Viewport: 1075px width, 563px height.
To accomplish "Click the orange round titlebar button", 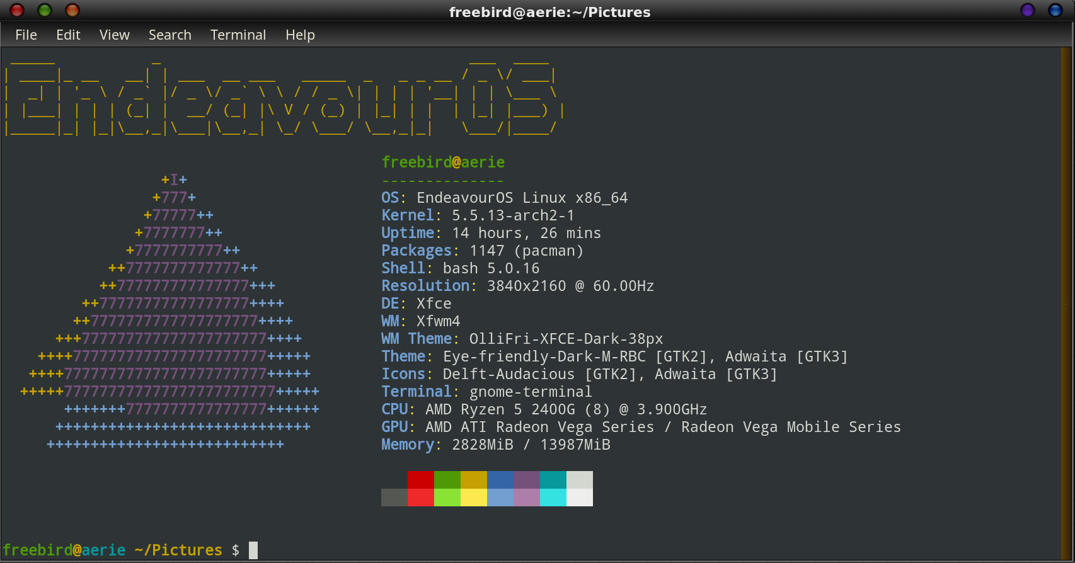I will (x=72, y=10).
